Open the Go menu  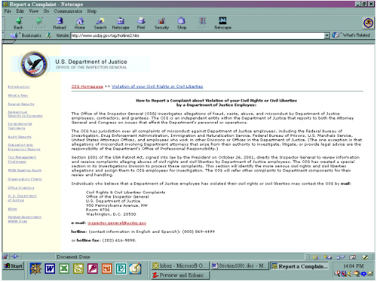pyautogui.click(x=46, y=11)
